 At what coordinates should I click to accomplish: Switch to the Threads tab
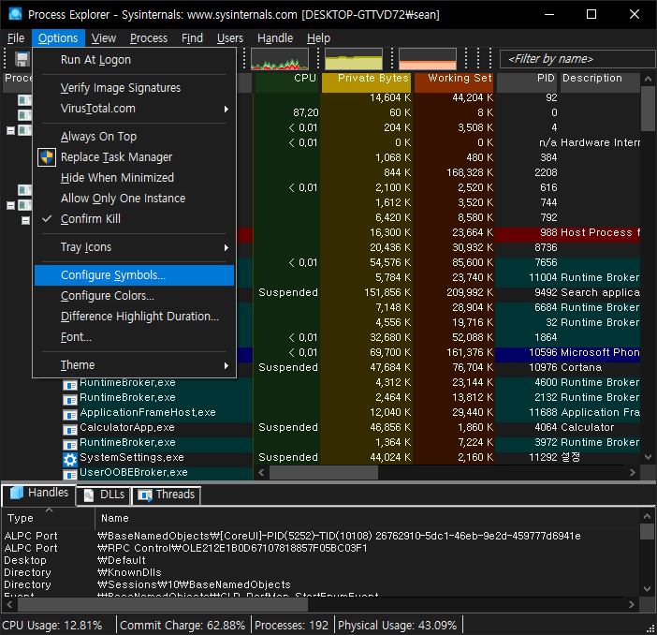[x=167, y=495]
